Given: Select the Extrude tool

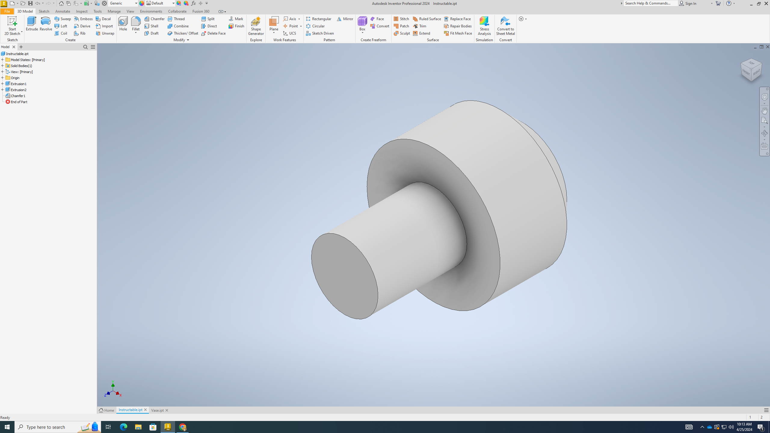Looking at the screenshot, I should pos(32,24).
